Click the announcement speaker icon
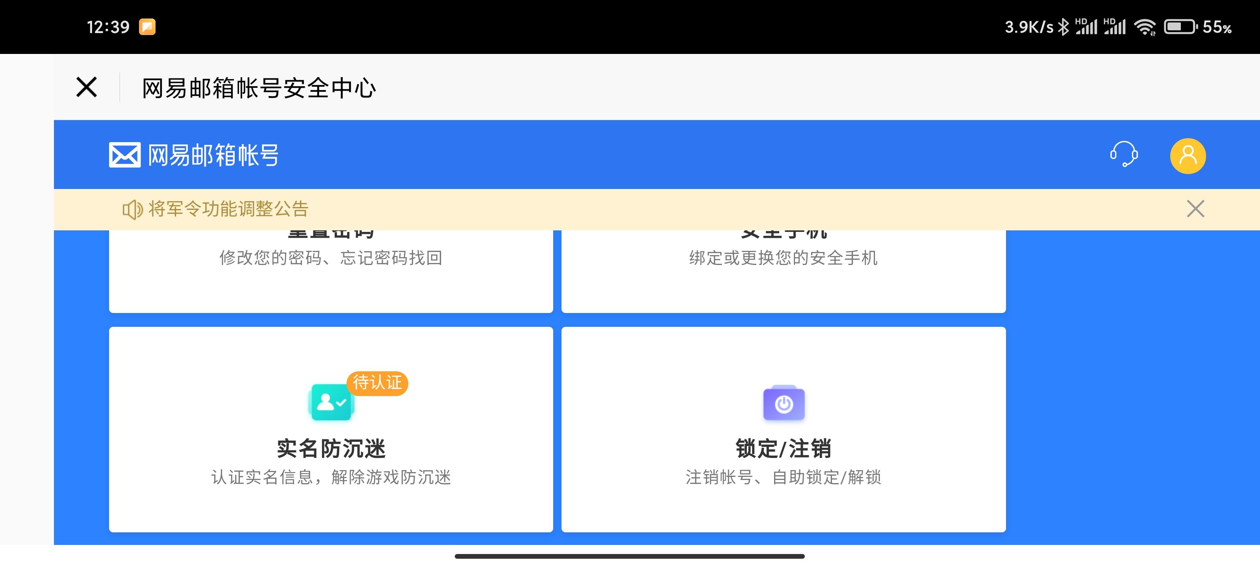 (x=132, y=209)
